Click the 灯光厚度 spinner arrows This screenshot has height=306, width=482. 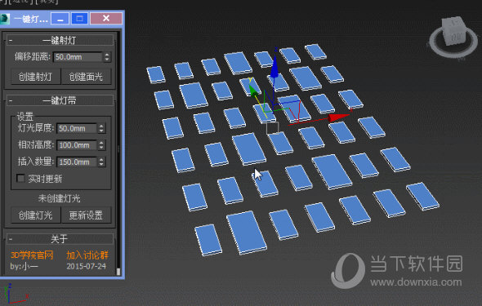pyautogui.click(x=101, y=128)
